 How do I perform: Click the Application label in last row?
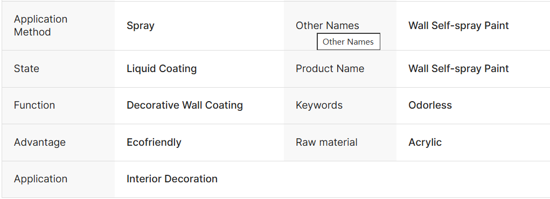click(x=41, y=179)
